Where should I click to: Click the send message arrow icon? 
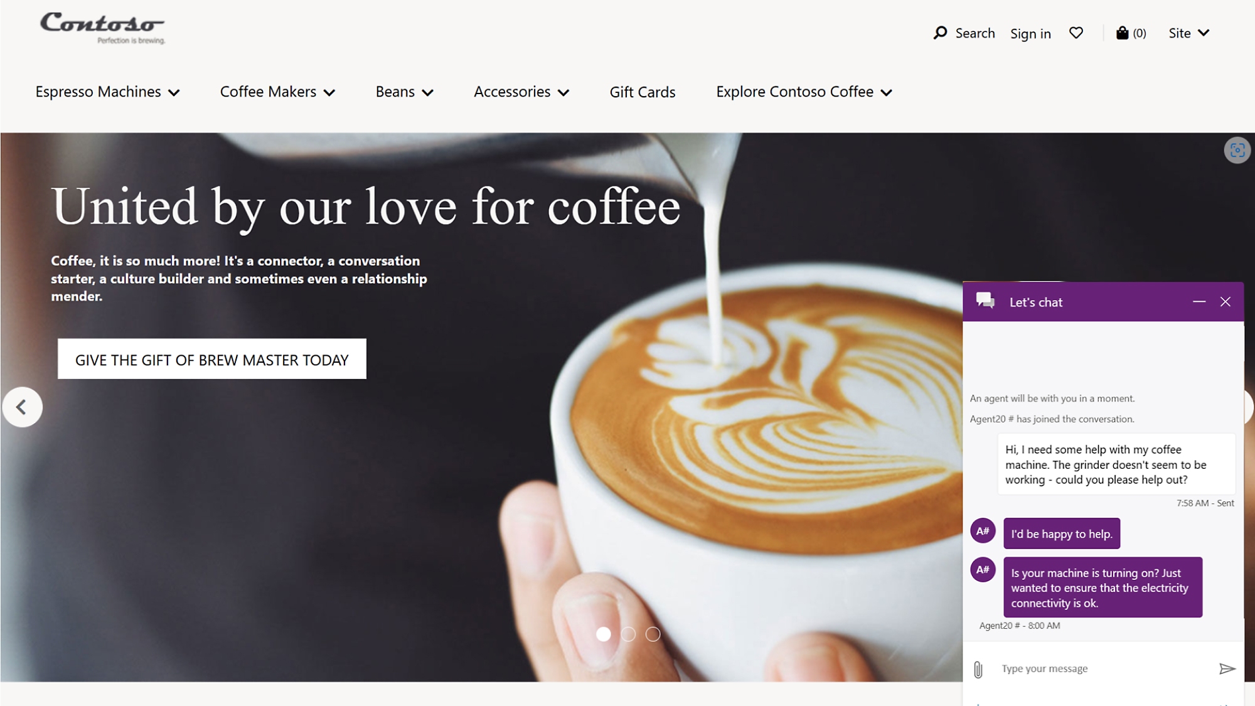1227,668
